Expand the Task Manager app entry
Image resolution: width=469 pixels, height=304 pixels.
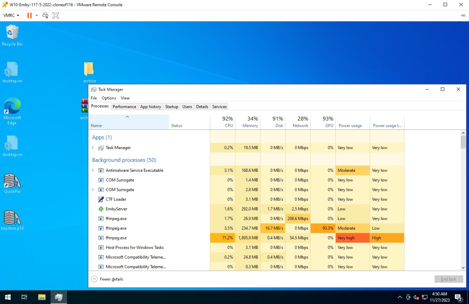coord(93,148)
